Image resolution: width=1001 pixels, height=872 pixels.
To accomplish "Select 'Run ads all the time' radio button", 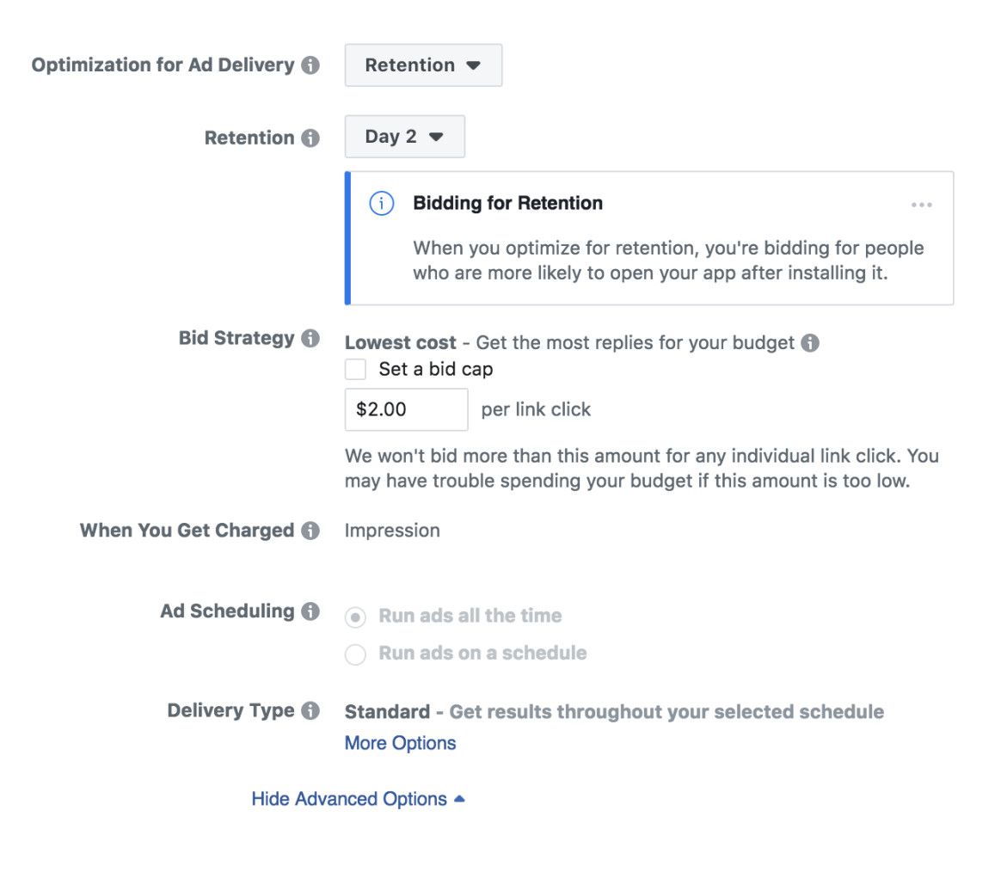I will pyautogui.click(x=355, y=617).
